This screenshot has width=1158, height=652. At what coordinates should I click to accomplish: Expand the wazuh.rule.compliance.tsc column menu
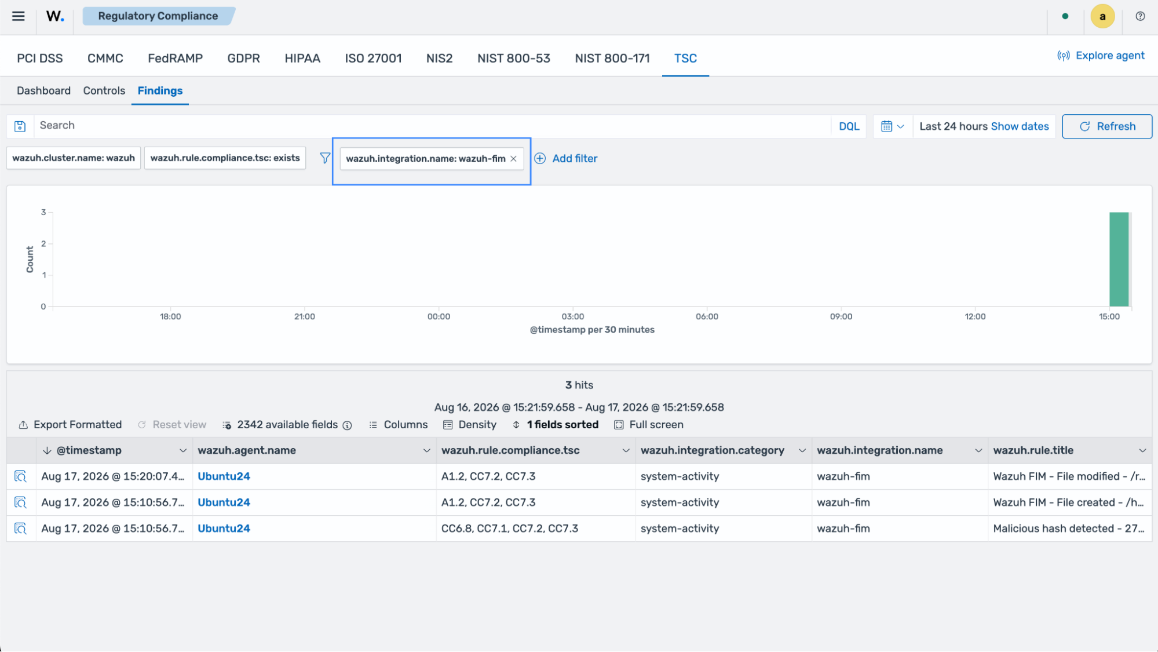point(626,451)
